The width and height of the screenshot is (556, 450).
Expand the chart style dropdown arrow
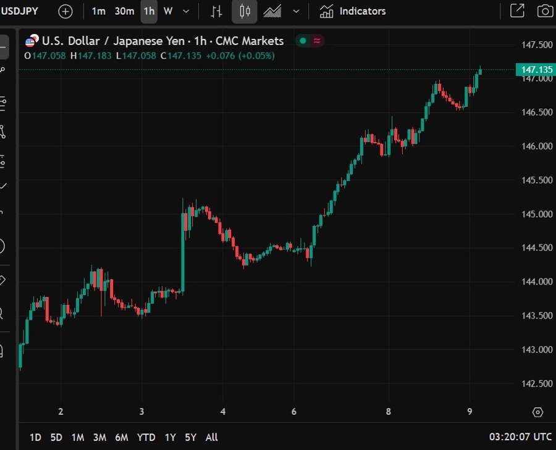[x=297, y=11]
